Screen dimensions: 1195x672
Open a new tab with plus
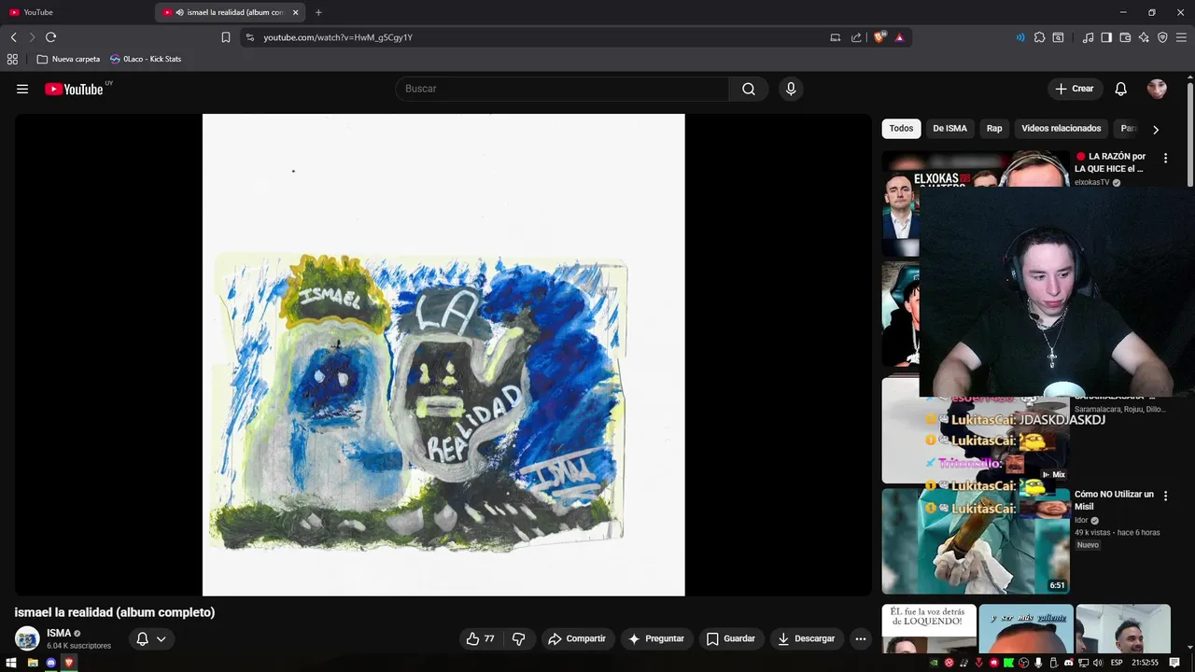(318, 12)
